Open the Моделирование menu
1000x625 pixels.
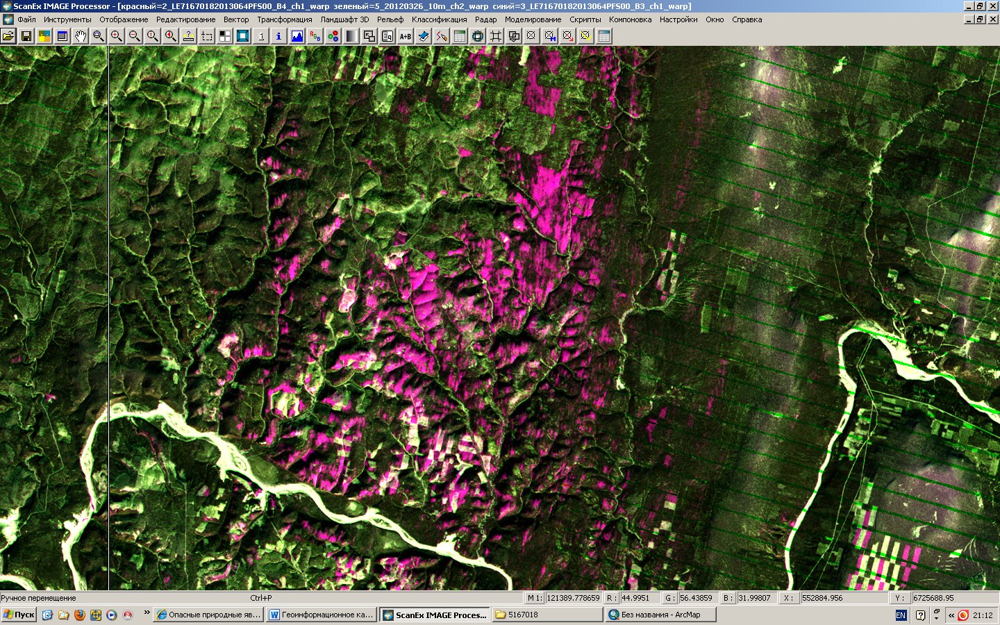533,19
